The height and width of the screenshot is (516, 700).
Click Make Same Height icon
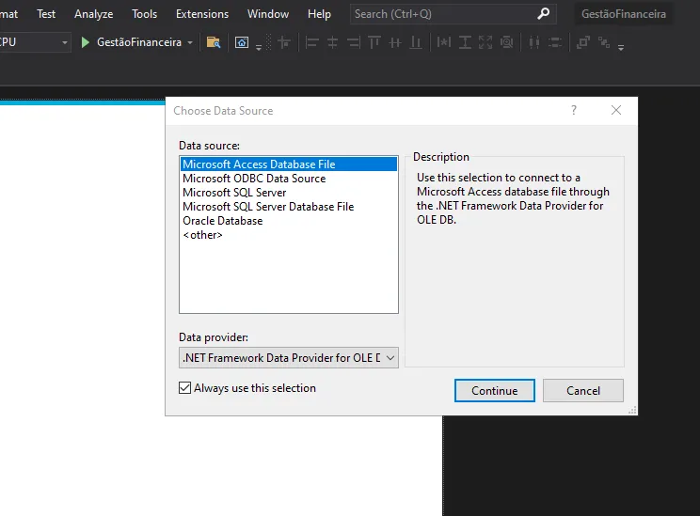(465, 42)
